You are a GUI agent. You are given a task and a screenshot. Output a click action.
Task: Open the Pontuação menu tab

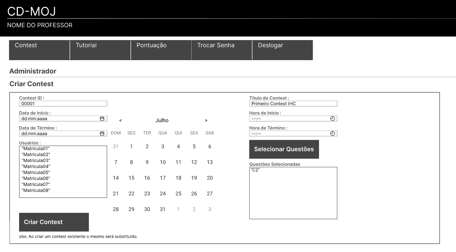[161, 50]
